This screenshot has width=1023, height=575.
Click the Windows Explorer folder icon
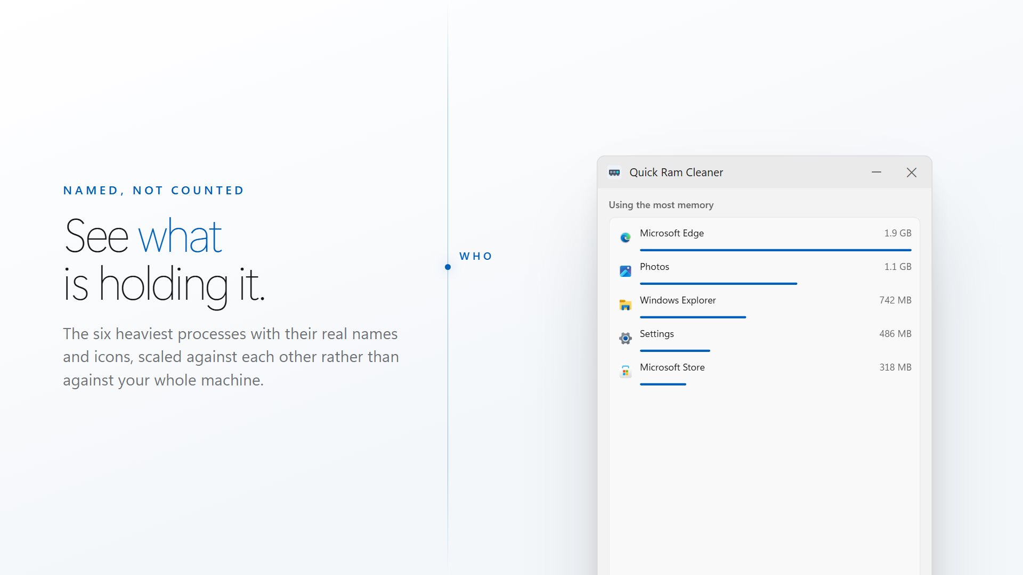click(626, 305)
